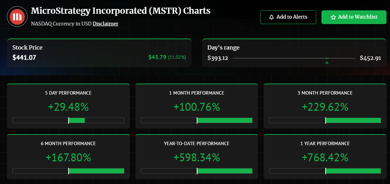The height and width of the screenshot is (184, 390).
Task: Click the Day's range slider bar
Action: pos(294,58)
